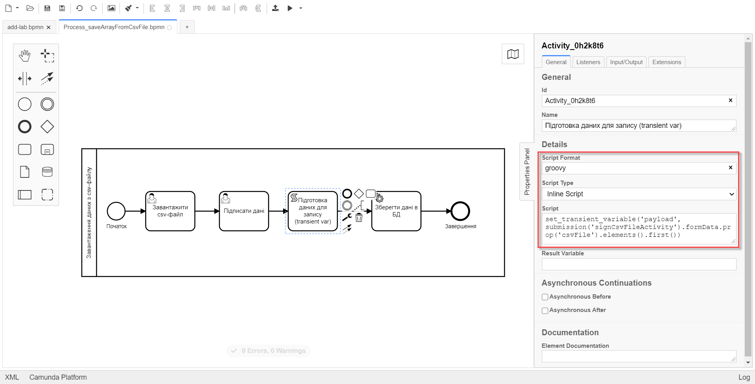Clear the Id field with the X
The image size is (755, 384).
pos(731,100)
